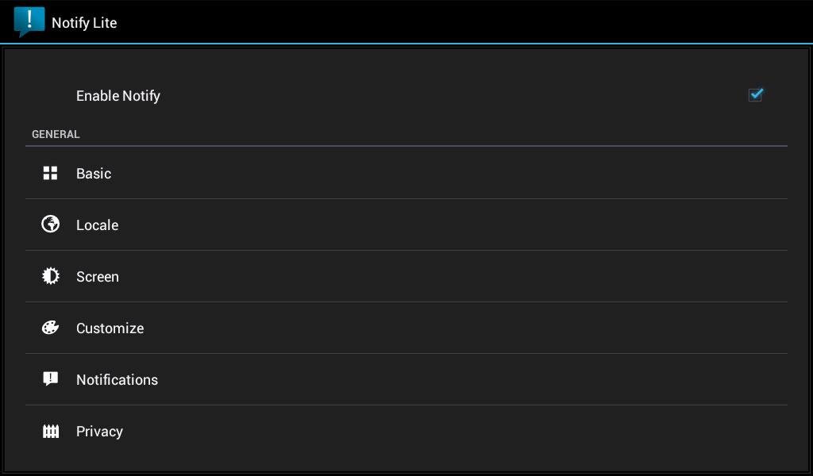
Task: Click the Notifications speech bubble icon
Action: coord(51,379)
